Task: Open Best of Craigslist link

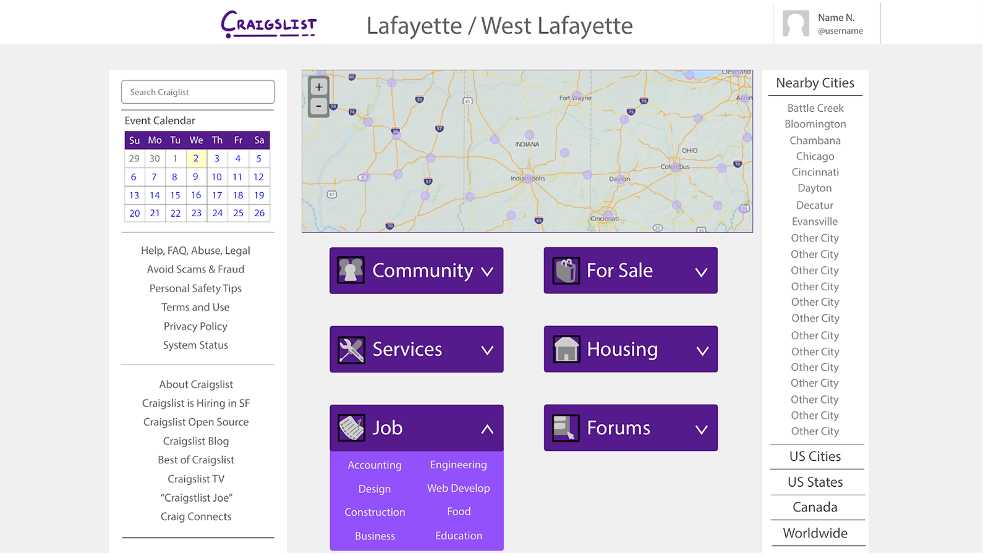Action: point(196,460)
